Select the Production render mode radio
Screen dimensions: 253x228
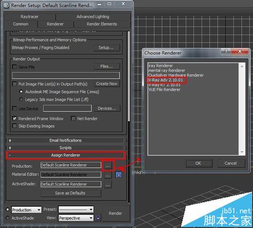click(x=8, y=209)
